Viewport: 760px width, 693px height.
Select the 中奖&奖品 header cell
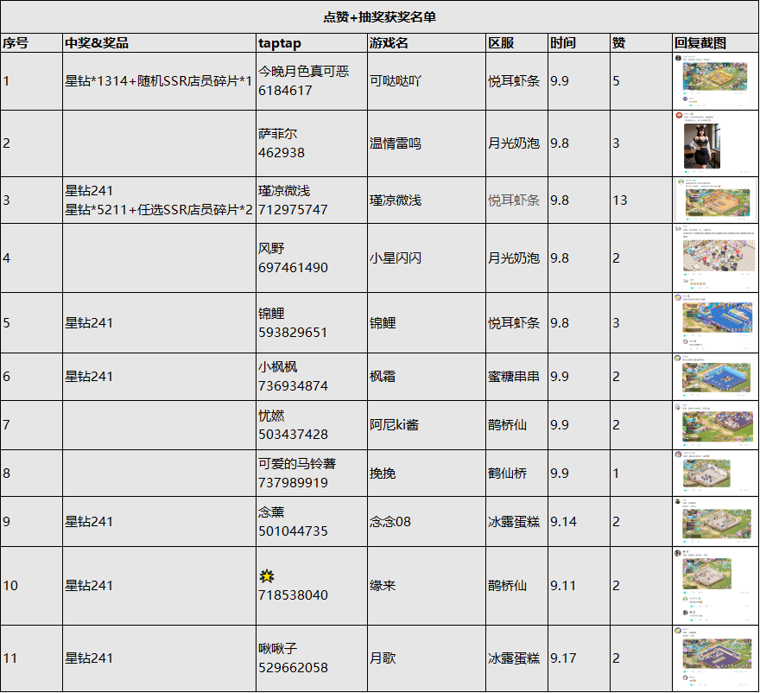[159, 43]
